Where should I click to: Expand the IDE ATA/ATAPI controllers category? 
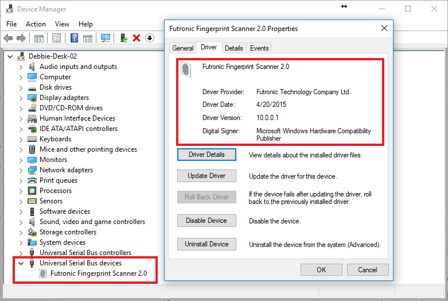tap(21, 129)
